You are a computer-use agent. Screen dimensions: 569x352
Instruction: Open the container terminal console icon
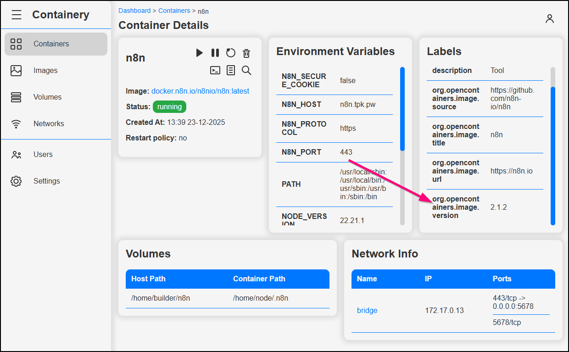[215, 70]
